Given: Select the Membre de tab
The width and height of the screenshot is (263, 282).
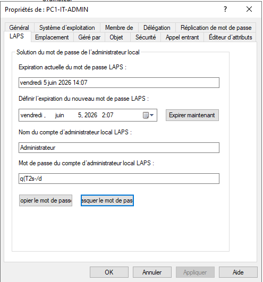Looking at the screenshot, I should click(119, 28).
